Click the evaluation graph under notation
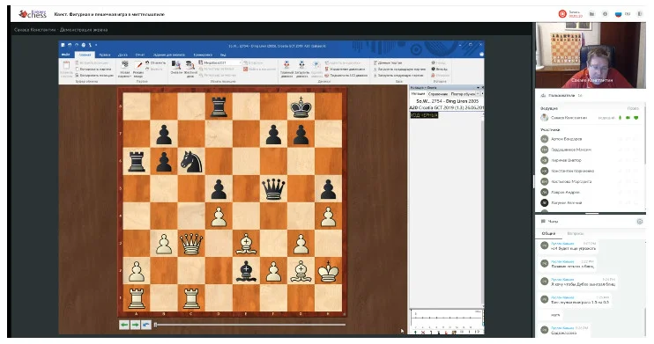The width and height of the screenshot is (654, 344). tap(446, 318)
